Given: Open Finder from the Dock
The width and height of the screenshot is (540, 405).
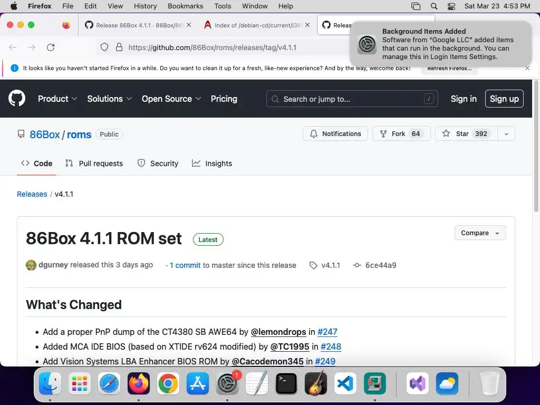Looking at the screenshot, I should [50, 383].
